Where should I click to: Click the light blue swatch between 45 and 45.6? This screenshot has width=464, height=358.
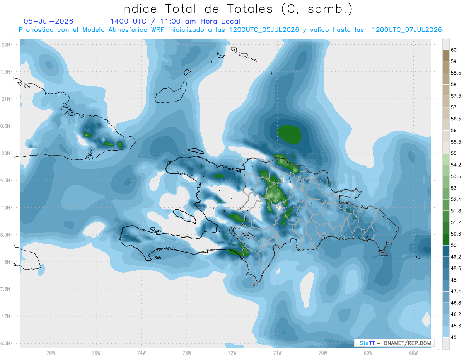point(446,331)
